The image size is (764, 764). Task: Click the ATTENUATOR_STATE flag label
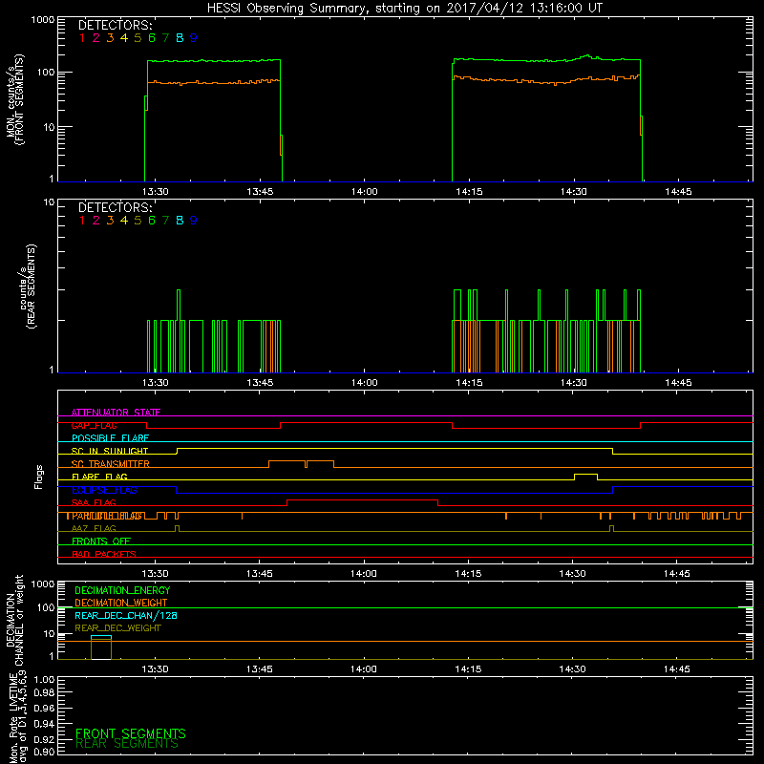tap(116, 413)
